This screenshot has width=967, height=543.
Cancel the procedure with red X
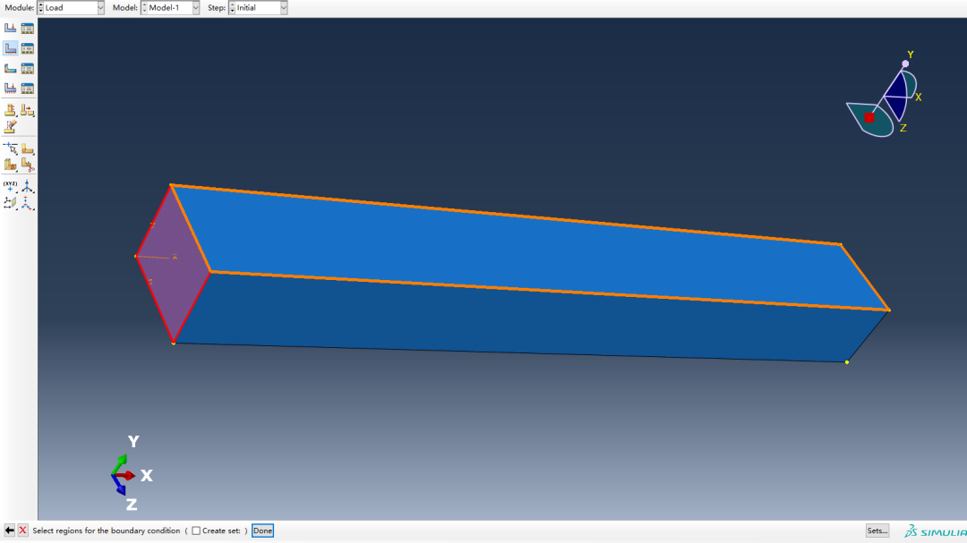22,530
